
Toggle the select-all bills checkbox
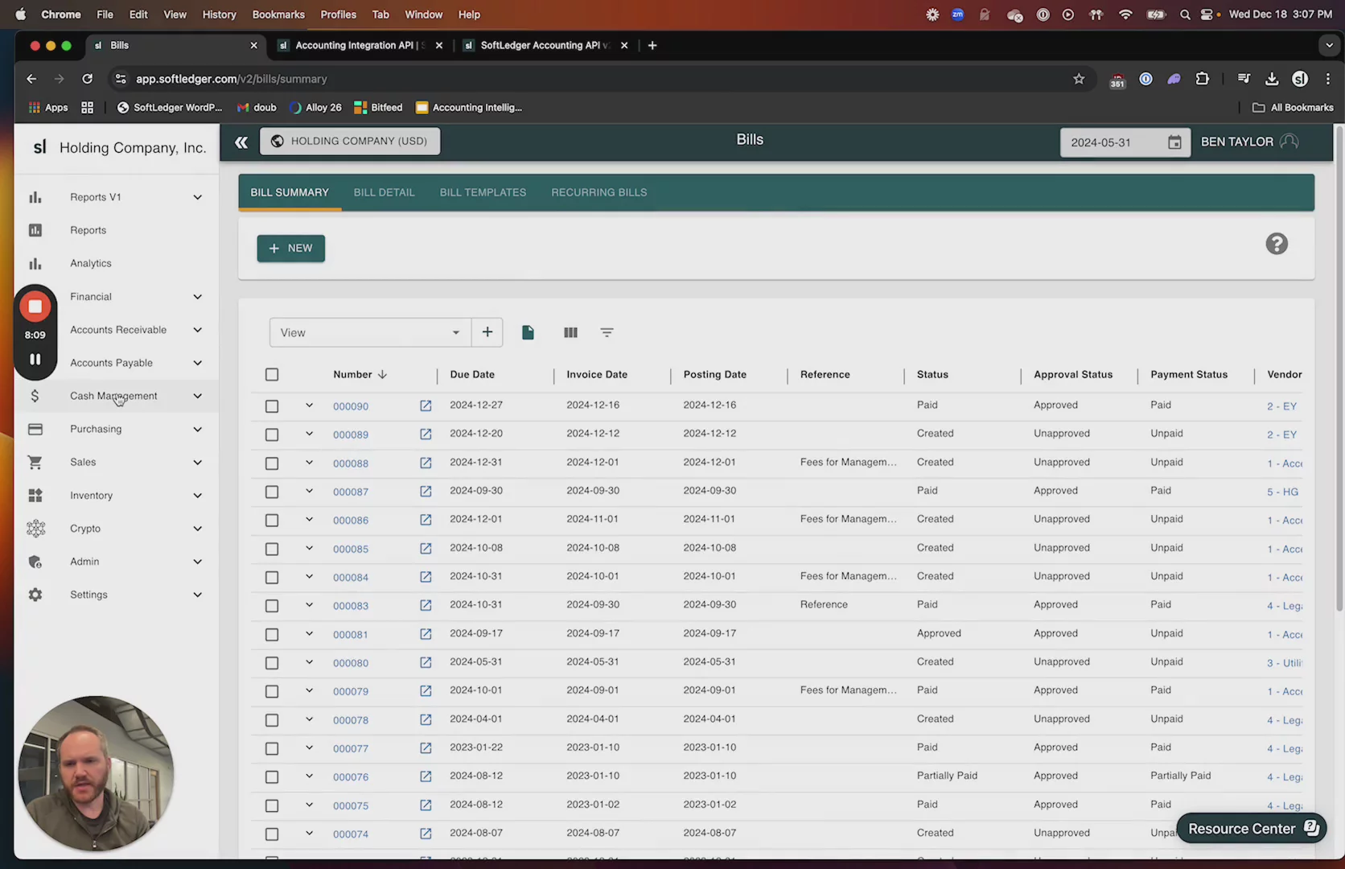pos(272,375)
